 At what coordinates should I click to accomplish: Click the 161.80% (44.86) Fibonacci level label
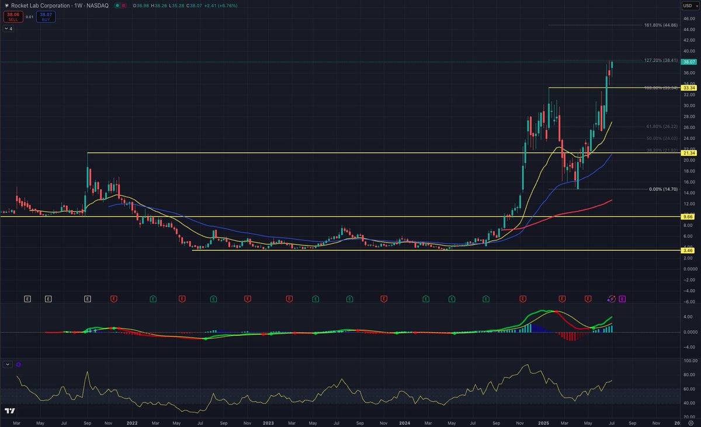[x=660, y=25]
